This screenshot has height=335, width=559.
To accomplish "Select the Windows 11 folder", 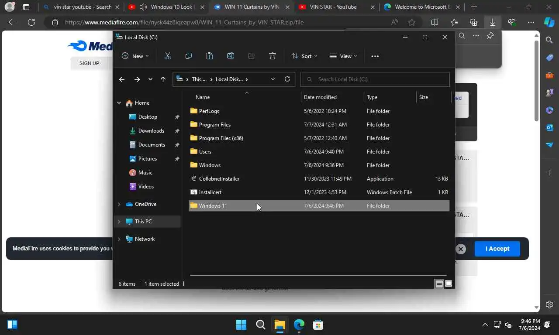I will click(319, 206).
